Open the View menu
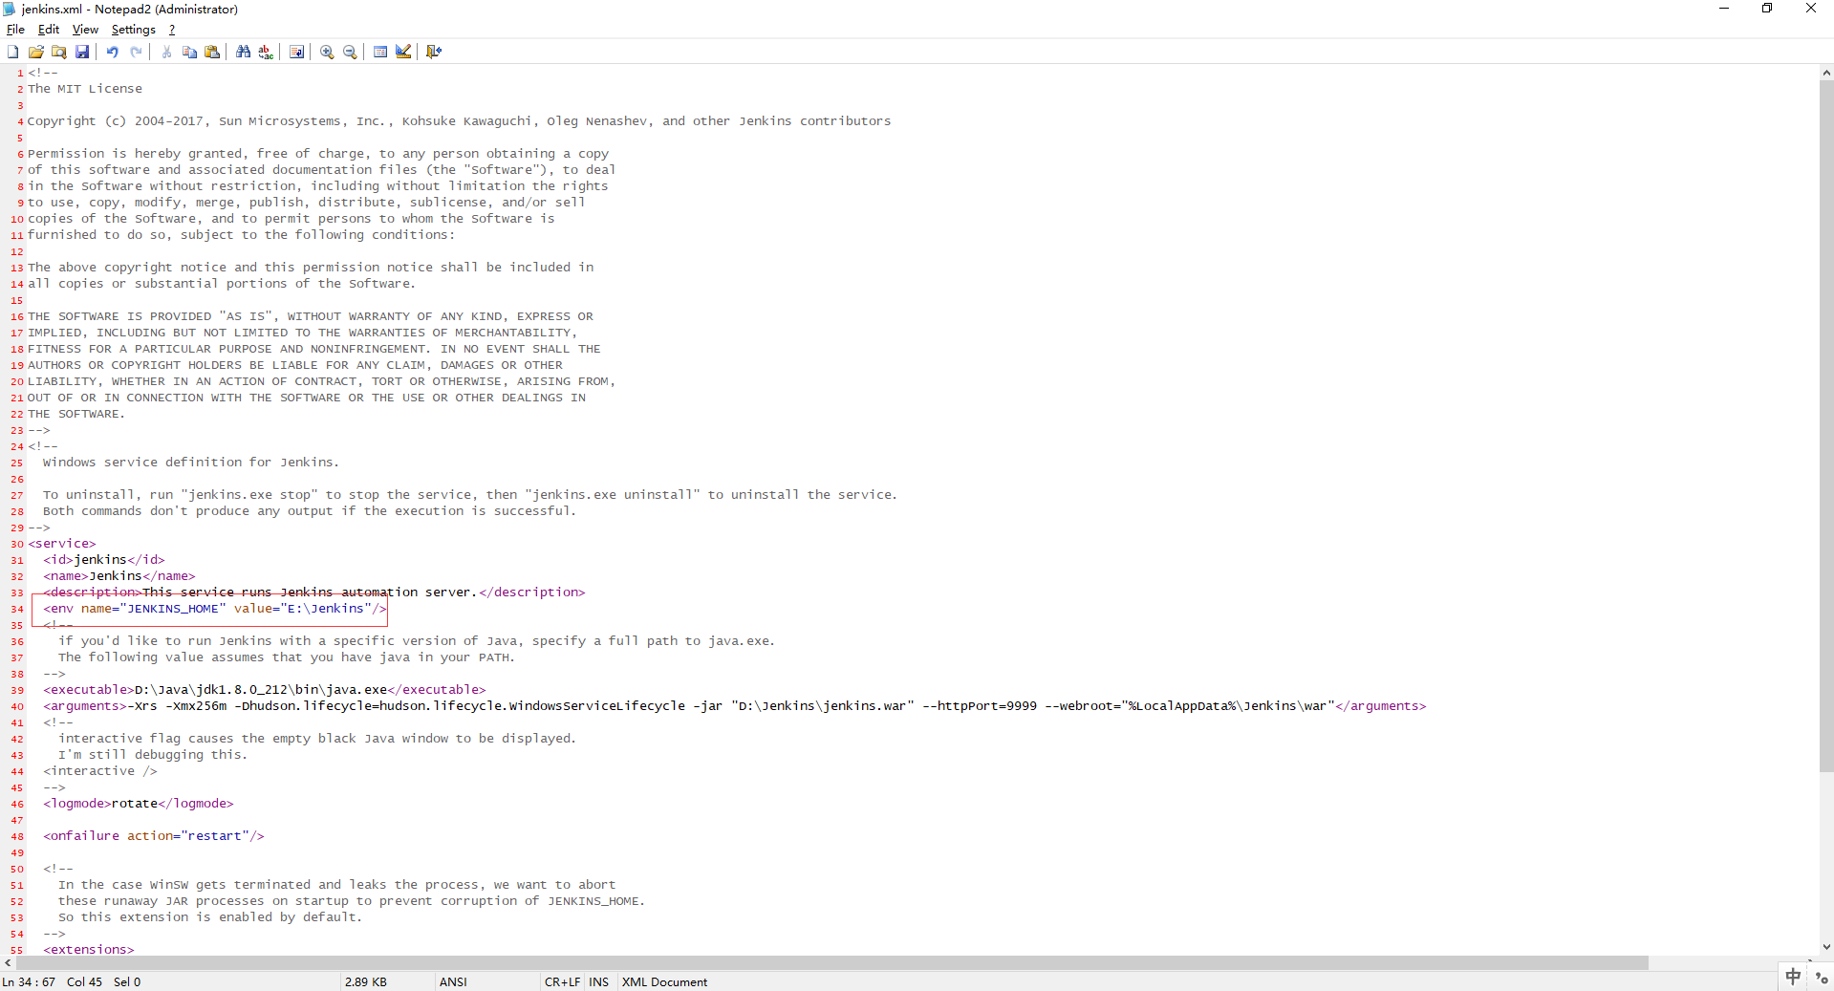The width and height of the screenshot is (1834, 991). click(85, 30)
